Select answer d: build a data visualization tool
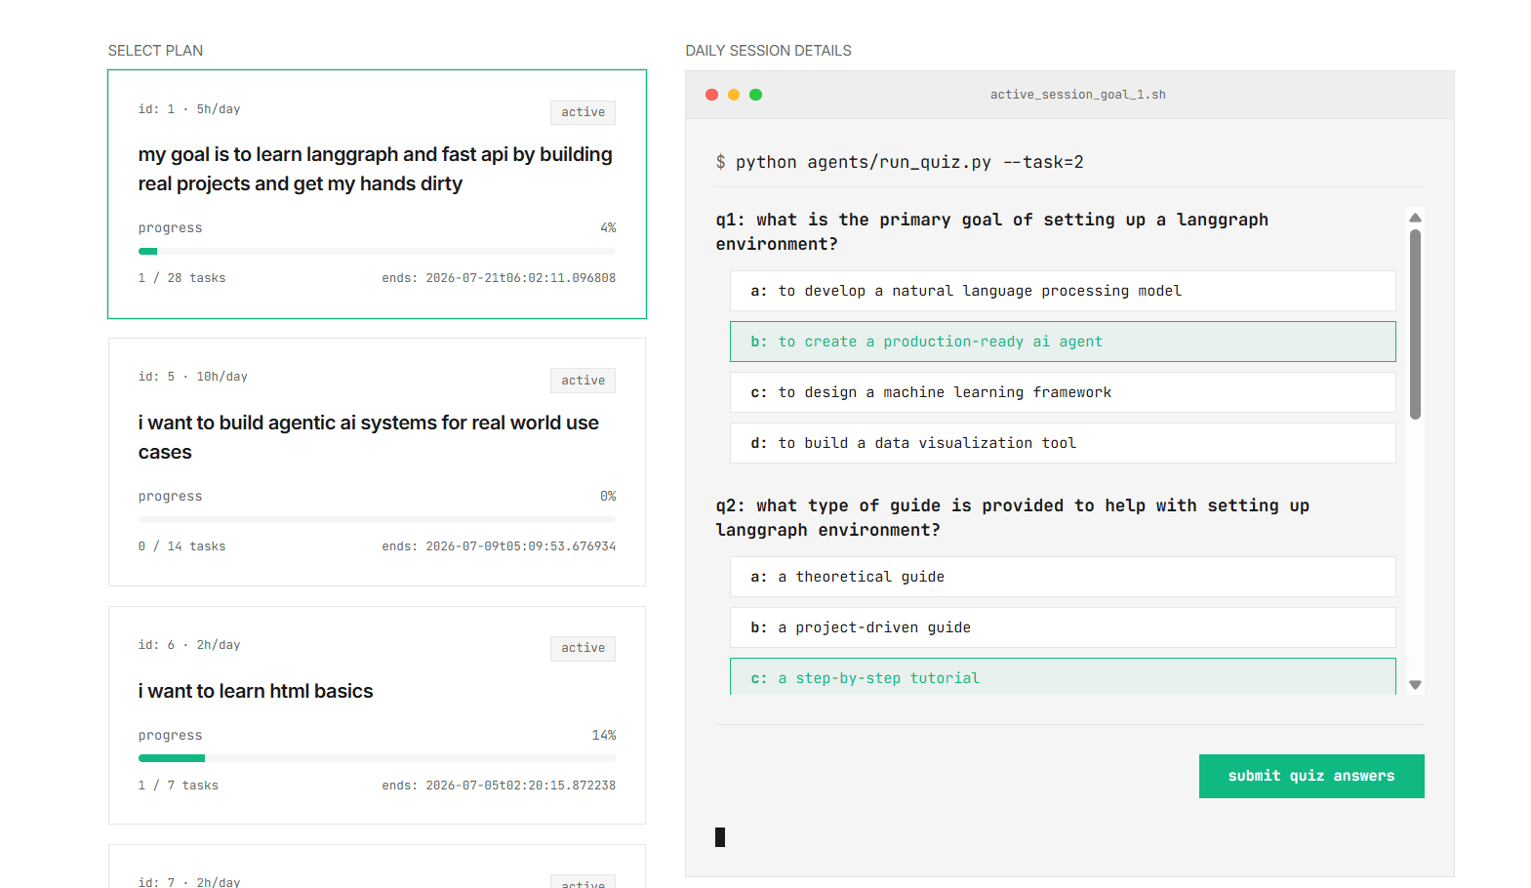Image resolution: width=1531 pixels, height=888 pixels. tap(1063, 443)
